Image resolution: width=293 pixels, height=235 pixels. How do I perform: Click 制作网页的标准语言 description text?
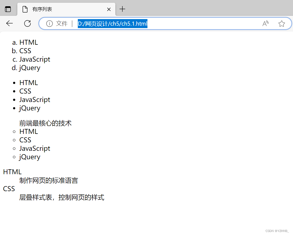(x=48, y=180)
